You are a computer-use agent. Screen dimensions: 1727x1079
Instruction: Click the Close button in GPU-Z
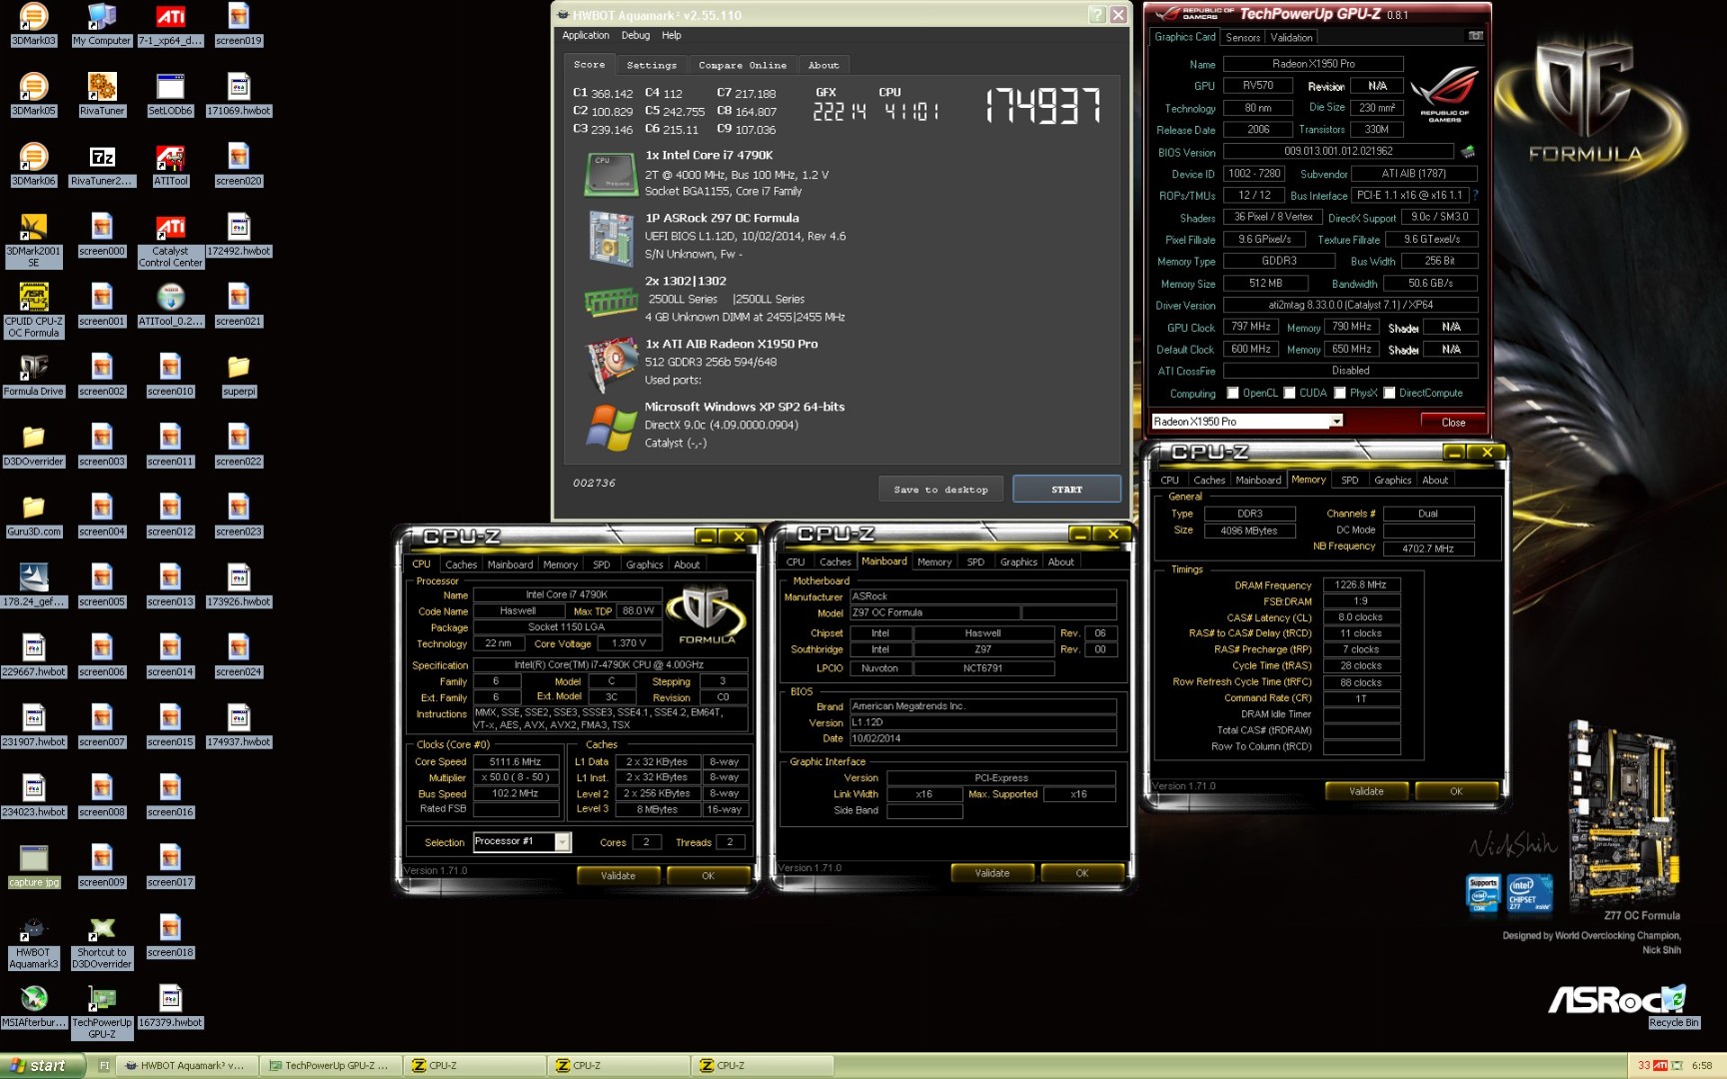[x=1453, y=422]
